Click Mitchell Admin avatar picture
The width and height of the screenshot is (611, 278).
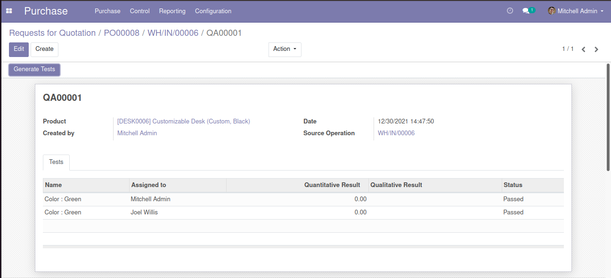551,11
